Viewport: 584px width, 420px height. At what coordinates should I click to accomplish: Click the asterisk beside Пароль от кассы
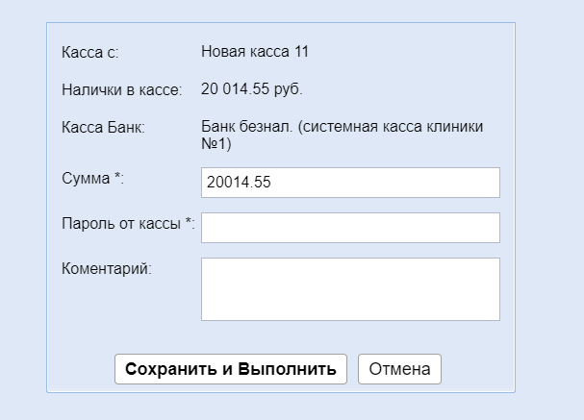click(x=189, y=223)
